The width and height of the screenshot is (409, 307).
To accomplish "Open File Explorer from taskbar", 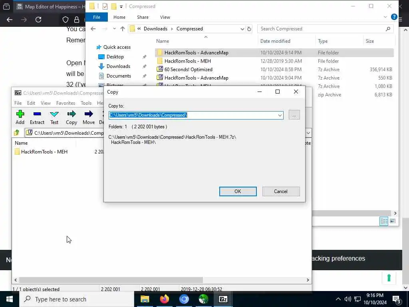I will (145, 299).
